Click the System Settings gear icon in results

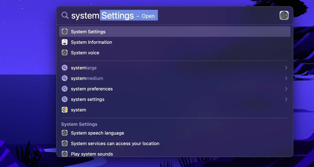pyautogui.click(x=65, y=31)
